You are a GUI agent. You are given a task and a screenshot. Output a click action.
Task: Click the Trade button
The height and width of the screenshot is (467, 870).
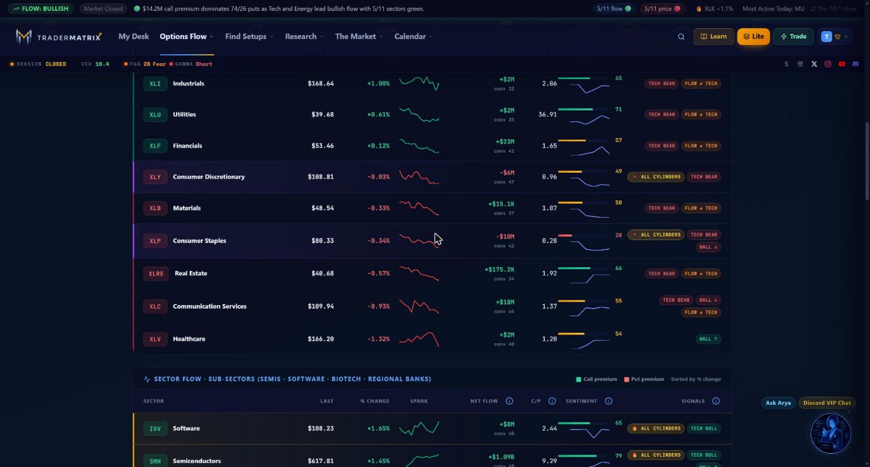(793, 37)
